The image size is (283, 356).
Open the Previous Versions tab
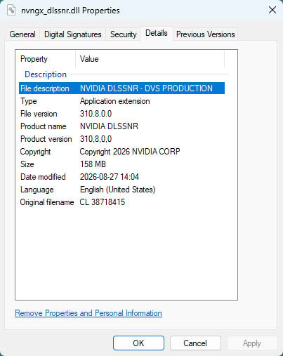206,34
